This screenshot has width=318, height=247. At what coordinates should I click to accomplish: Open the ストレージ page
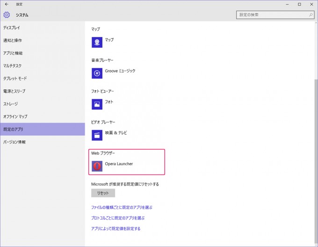[43, 104]
